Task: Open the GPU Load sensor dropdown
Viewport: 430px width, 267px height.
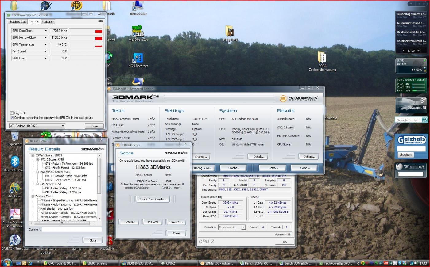Action: click(46, 58)
